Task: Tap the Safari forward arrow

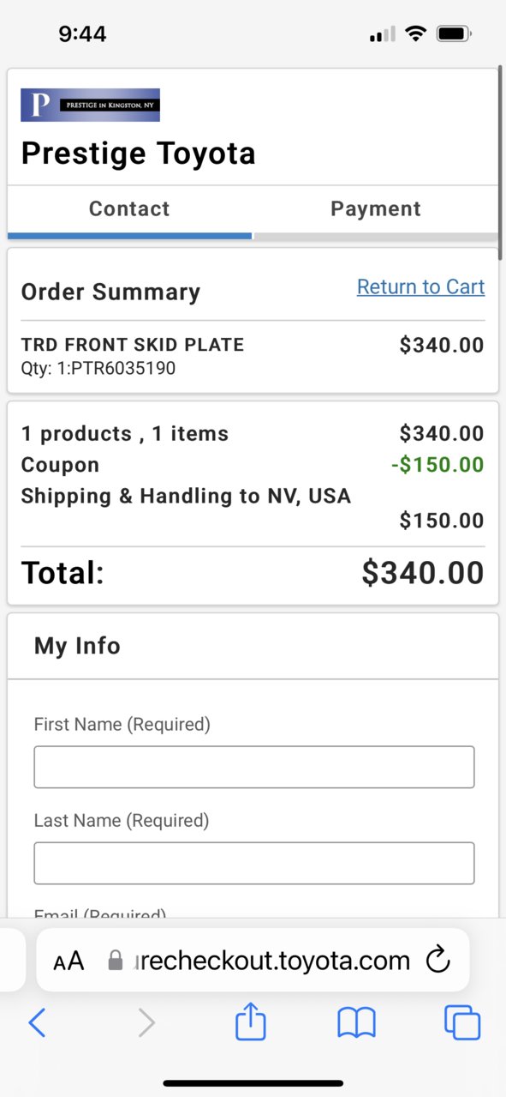Action: click(x=146, y=1022)
